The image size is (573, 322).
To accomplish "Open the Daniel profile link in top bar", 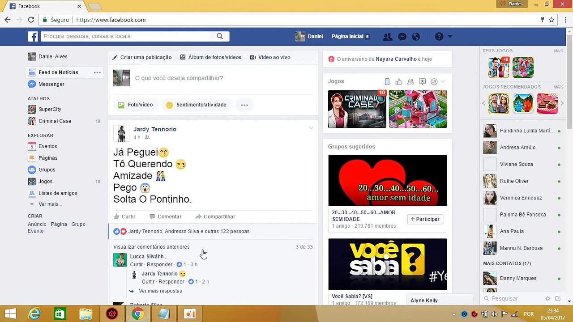I will point(309,37).
